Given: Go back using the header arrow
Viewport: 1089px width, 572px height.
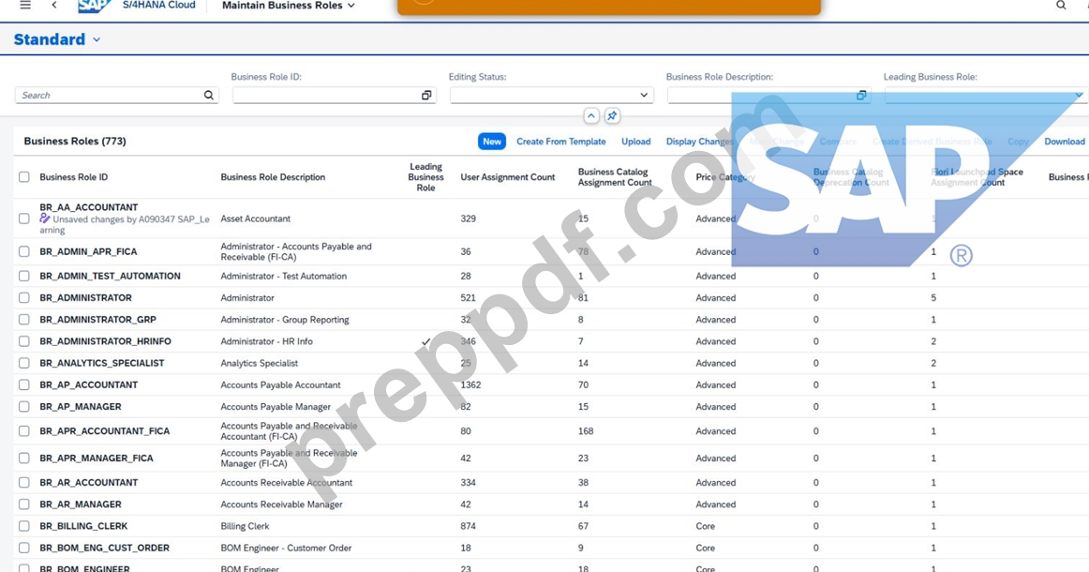Looking at the screenshot, I should click(x=54, y=5).
